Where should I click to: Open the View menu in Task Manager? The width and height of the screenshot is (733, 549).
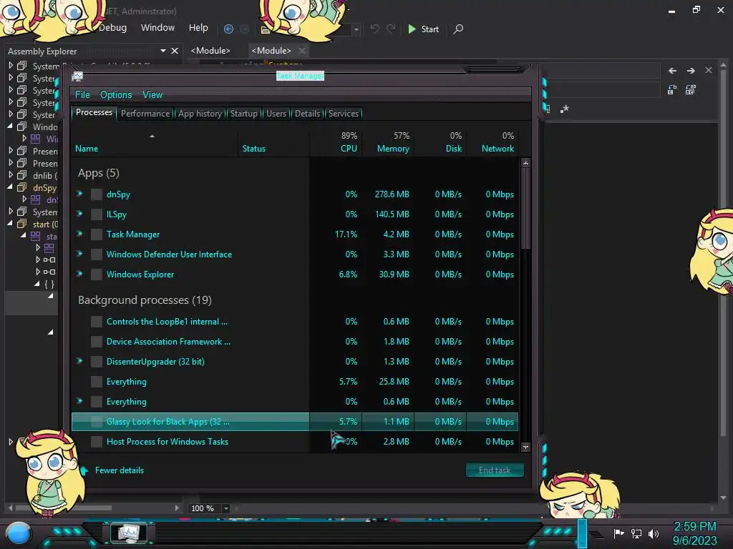(152, 95)
